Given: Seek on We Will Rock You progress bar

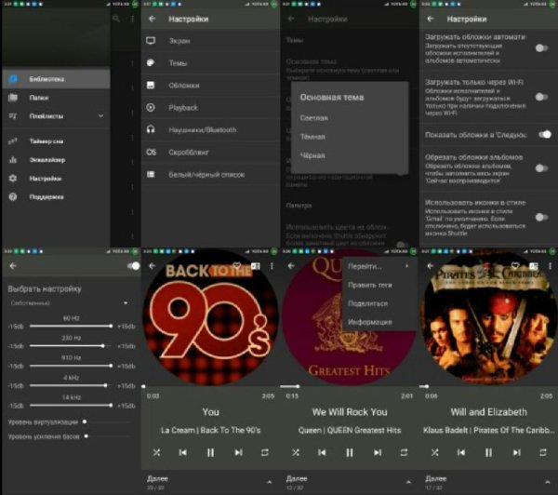Looking at the screenshot, I should coord(350,386).
